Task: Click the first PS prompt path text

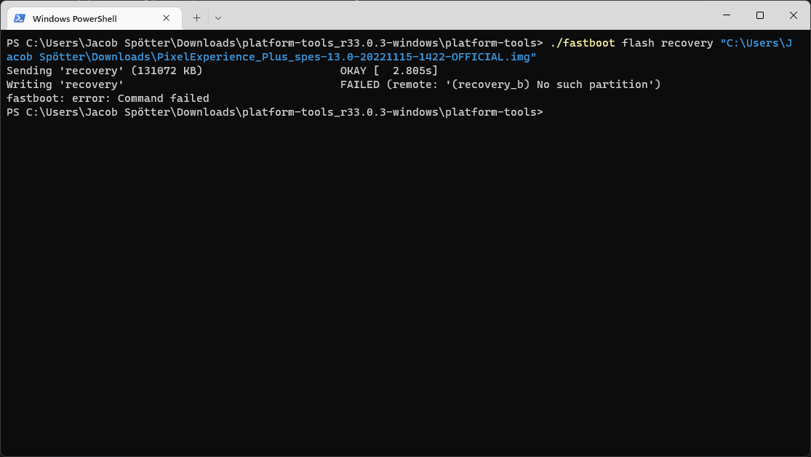Action: point(275,43)
